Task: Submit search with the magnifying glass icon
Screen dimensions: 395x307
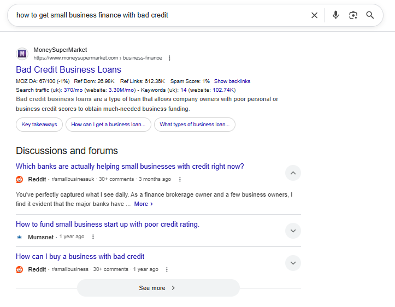Action: click(x=370, y=15)
